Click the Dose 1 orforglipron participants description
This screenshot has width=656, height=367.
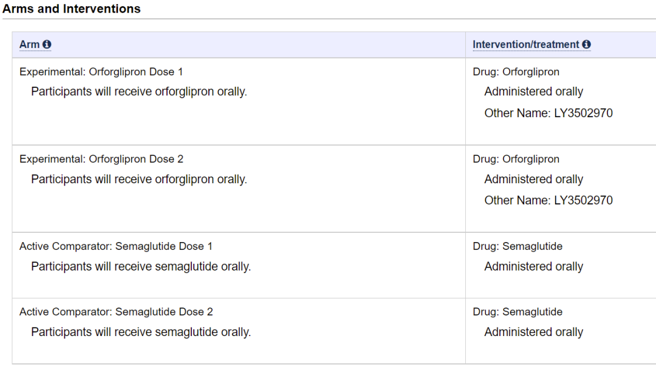pos(139,92)
